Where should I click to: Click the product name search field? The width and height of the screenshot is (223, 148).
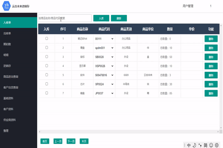[x=64, y=18]
